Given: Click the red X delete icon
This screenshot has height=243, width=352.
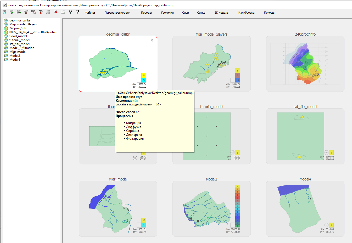Looking at the screenshot, I should pyautogui.click(x=56, y=12).
